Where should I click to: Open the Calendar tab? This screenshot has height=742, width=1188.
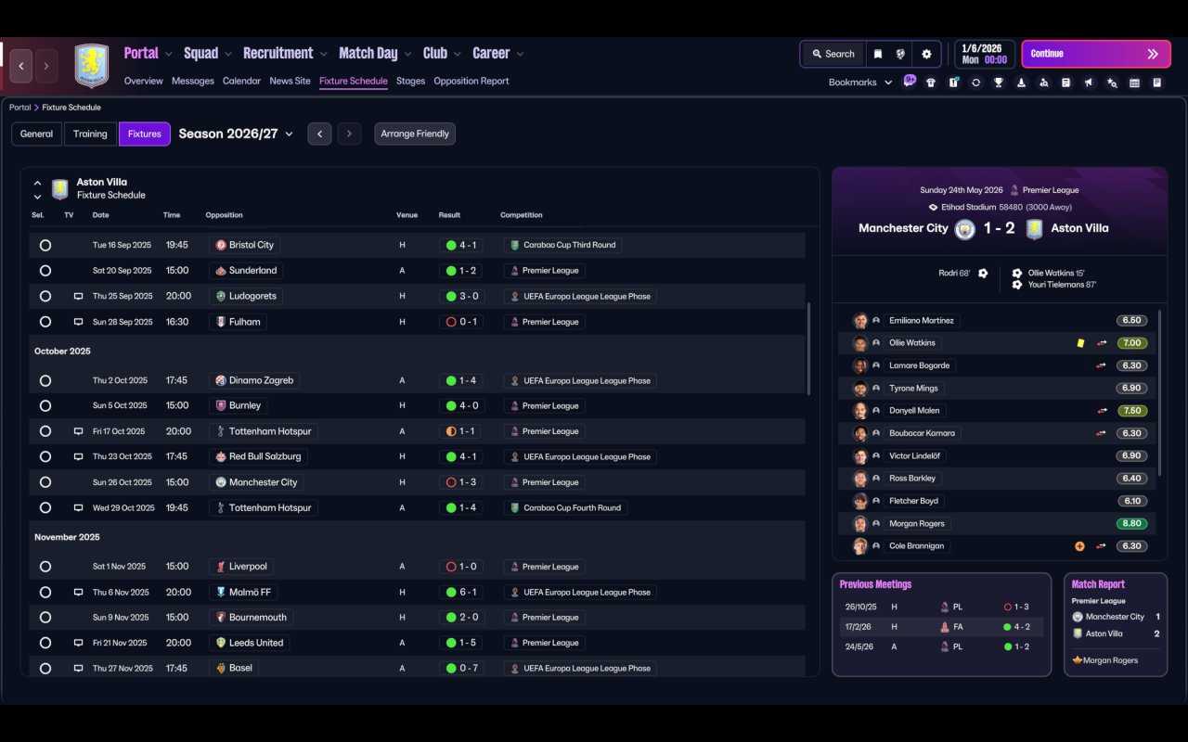pyautogui.click(x=241, y=81)
